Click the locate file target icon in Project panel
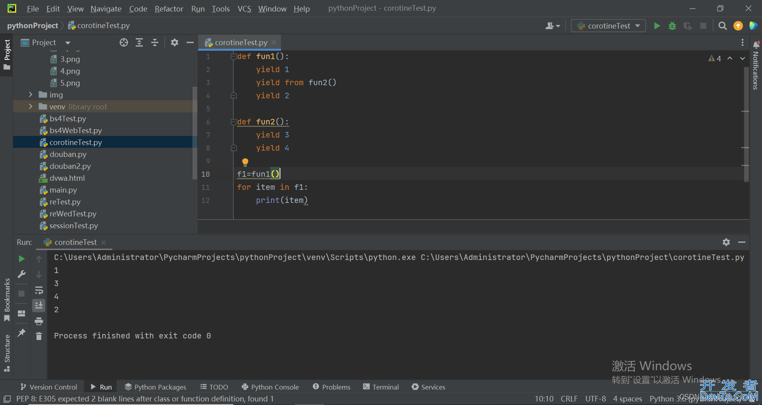 point(124,42)
